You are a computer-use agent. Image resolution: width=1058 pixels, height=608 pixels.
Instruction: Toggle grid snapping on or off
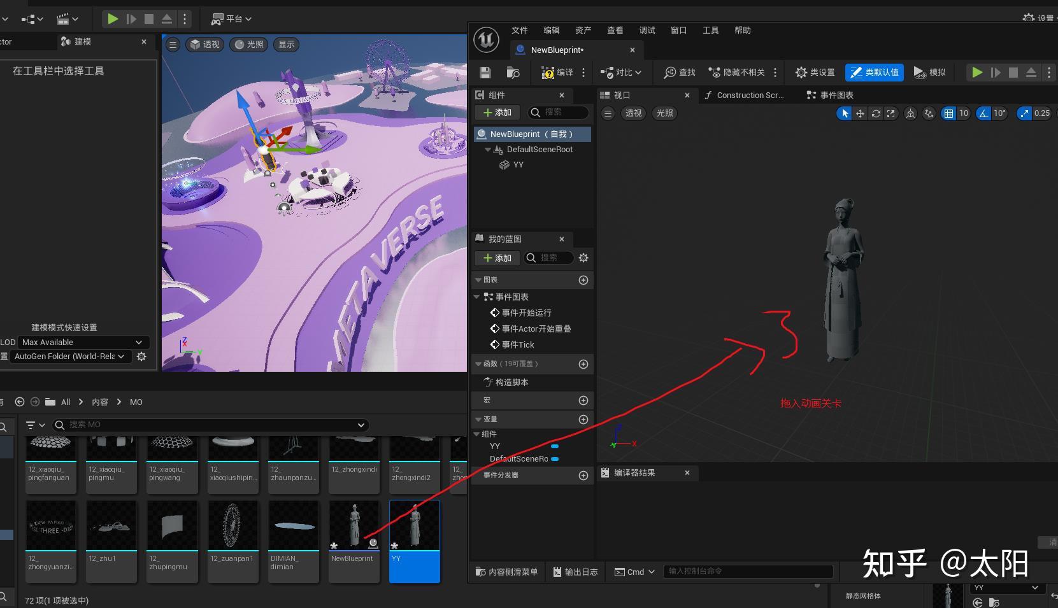pos(948,113)
